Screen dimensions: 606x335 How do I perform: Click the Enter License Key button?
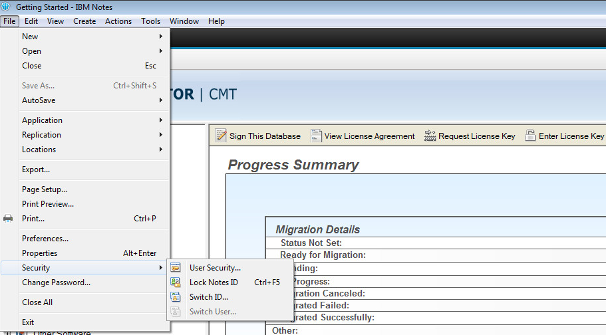tap(565, 136)
